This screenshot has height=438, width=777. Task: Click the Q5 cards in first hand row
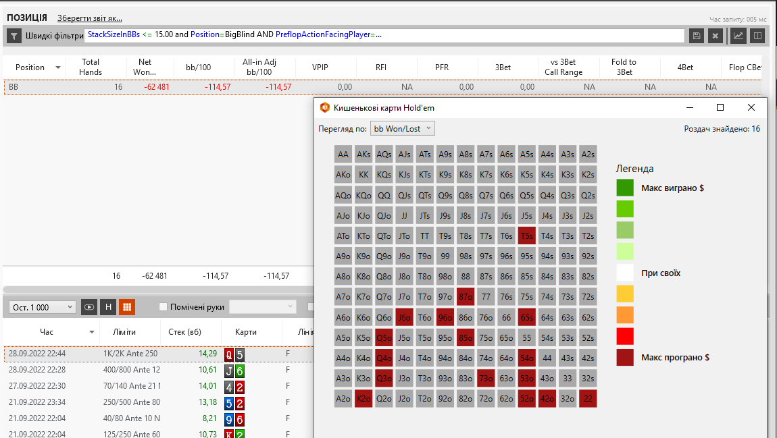234,354
